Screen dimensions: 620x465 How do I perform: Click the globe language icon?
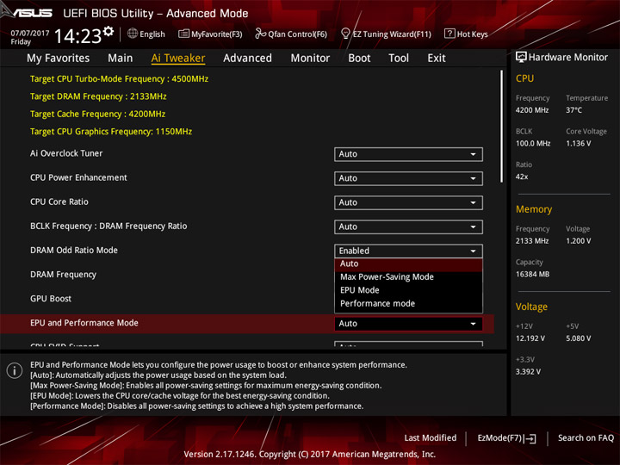point(133,34)
